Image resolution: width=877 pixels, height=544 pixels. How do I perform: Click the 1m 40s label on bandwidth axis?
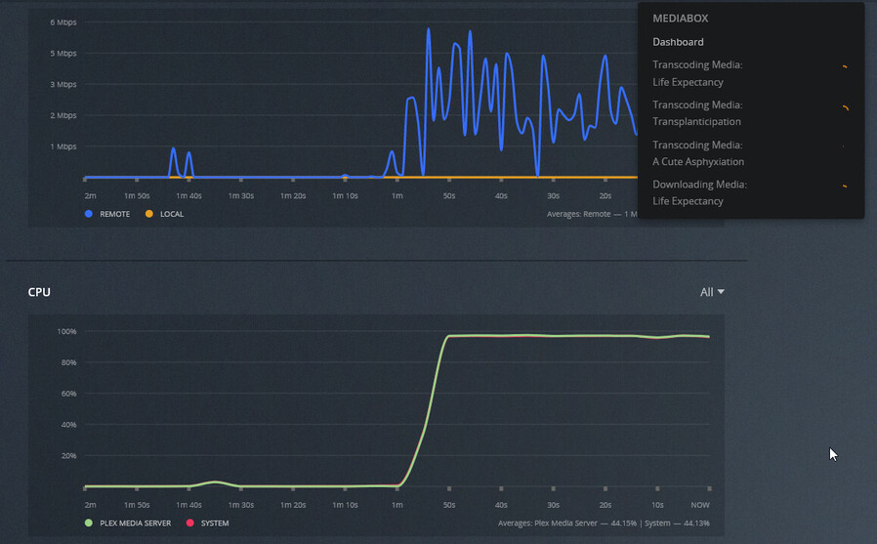point(189,195)
